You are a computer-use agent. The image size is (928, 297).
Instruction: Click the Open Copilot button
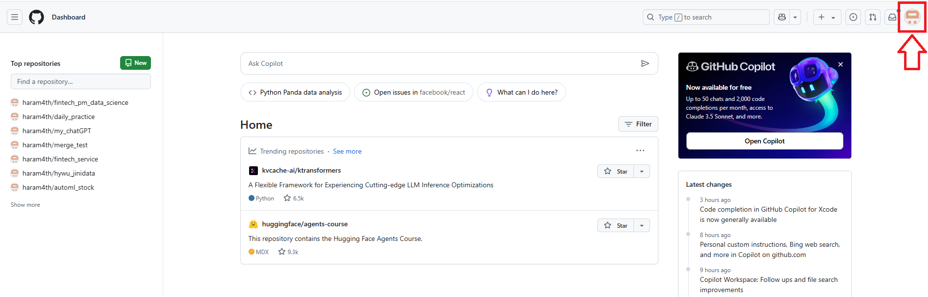point(764,141)
